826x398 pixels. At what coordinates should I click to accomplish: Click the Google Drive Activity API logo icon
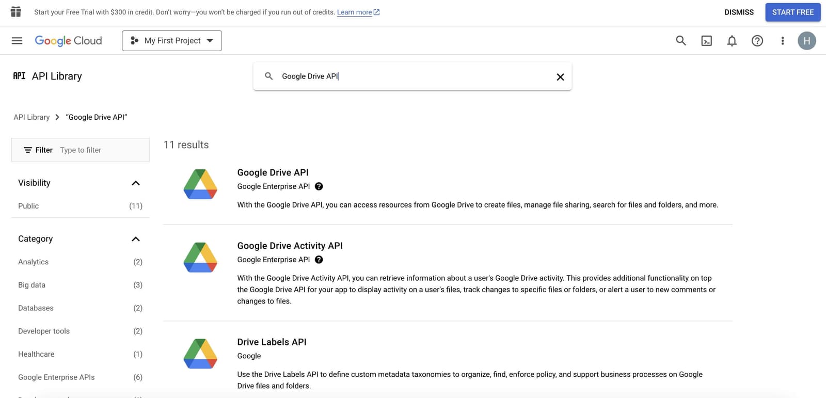[200, 258]
